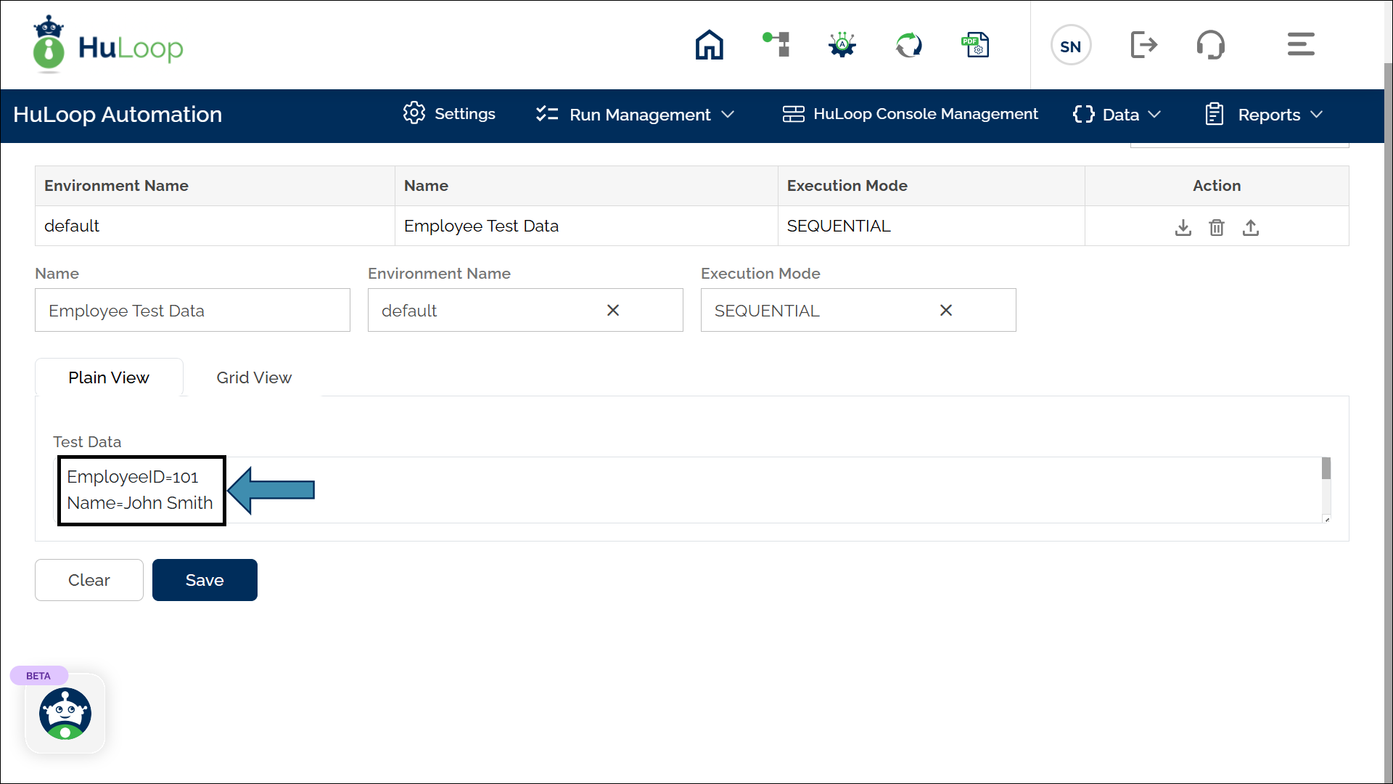Switch to the Grid View tab

click(x=254, y=377)
